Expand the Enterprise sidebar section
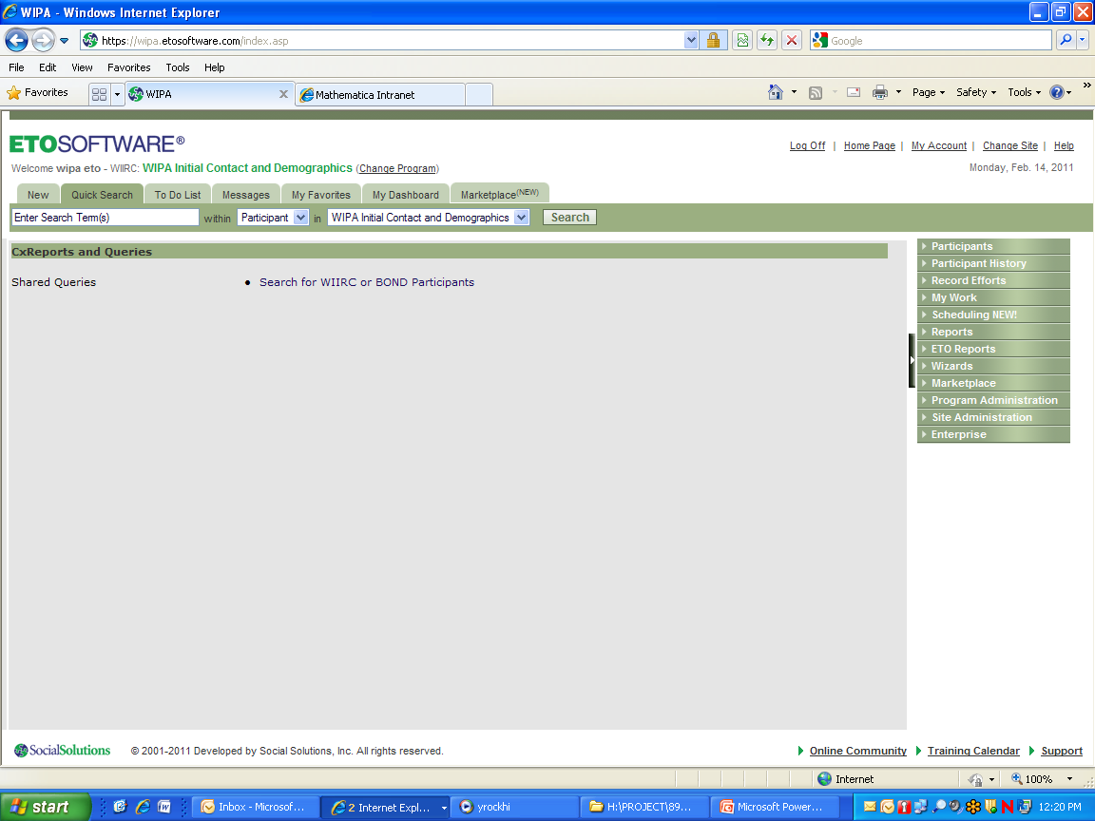 (993, 434)
